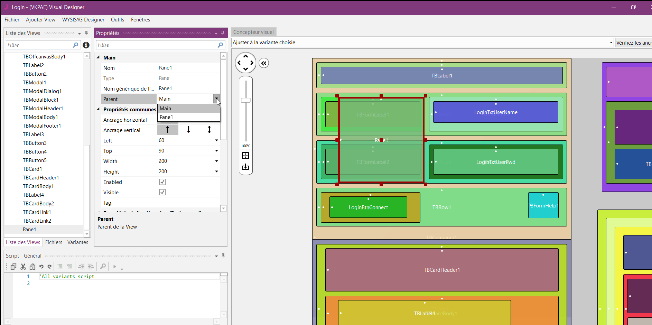Screen dimensions: 652x325
Task: Click the fit-to-screen icon below zoom slider
Action: click(245, 156)
